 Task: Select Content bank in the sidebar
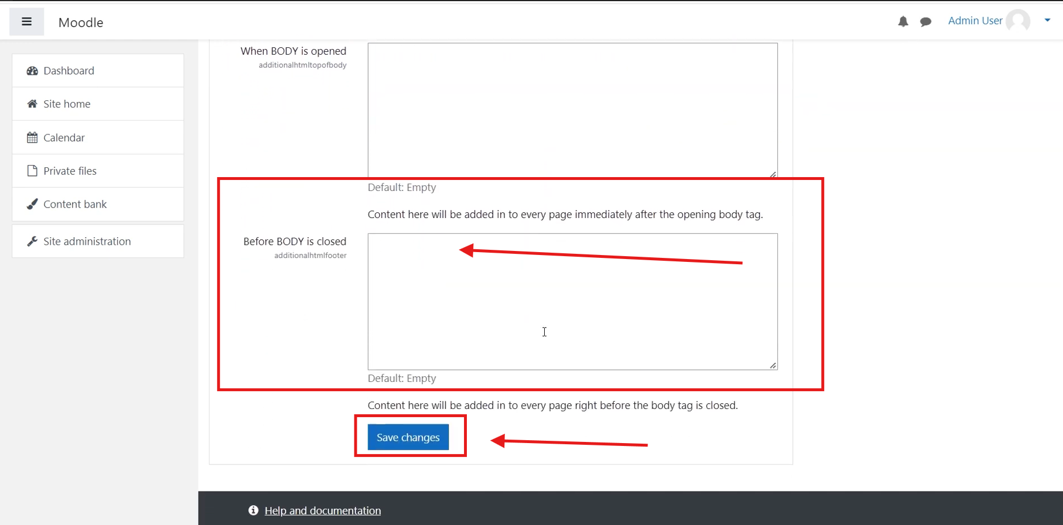75,204
